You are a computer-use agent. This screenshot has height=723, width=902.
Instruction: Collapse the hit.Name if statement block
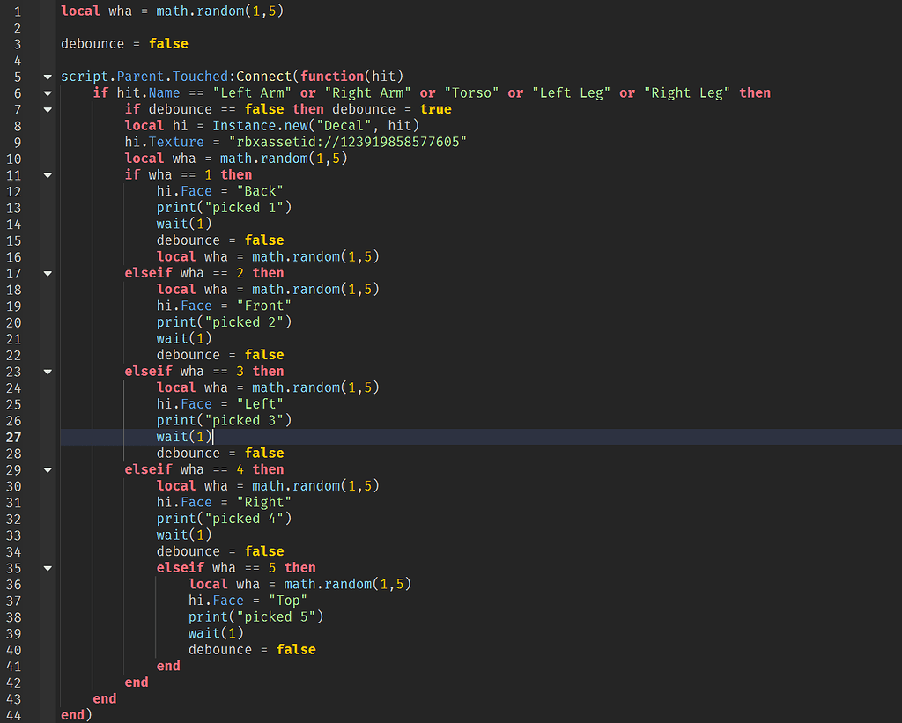47,92
